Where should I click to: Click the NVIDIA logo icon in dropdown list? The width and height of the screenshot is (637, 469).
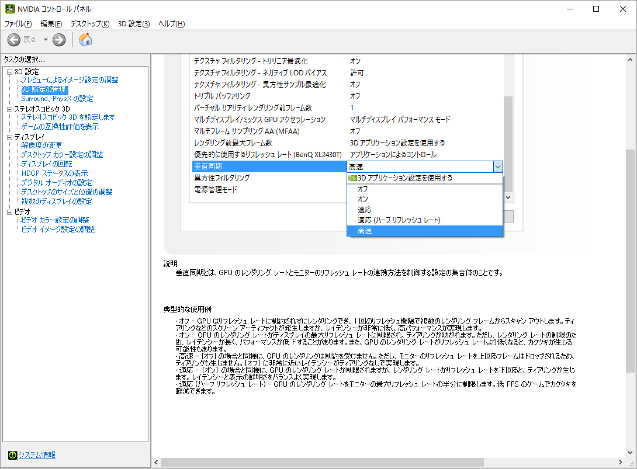point(352,178)
